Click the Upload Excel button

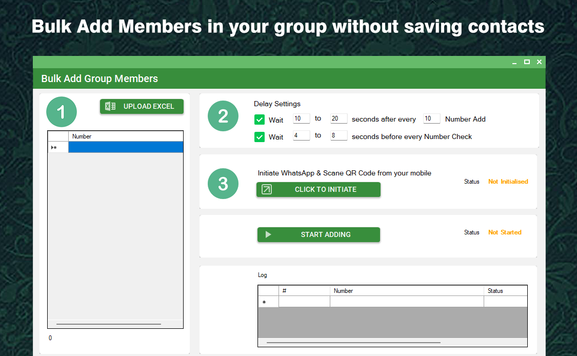tap(142, 106)
